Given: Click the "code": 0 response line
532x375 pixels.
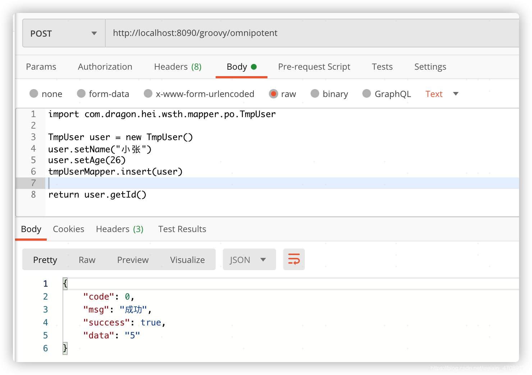Looking at the screenshot, I should point(109,297).
